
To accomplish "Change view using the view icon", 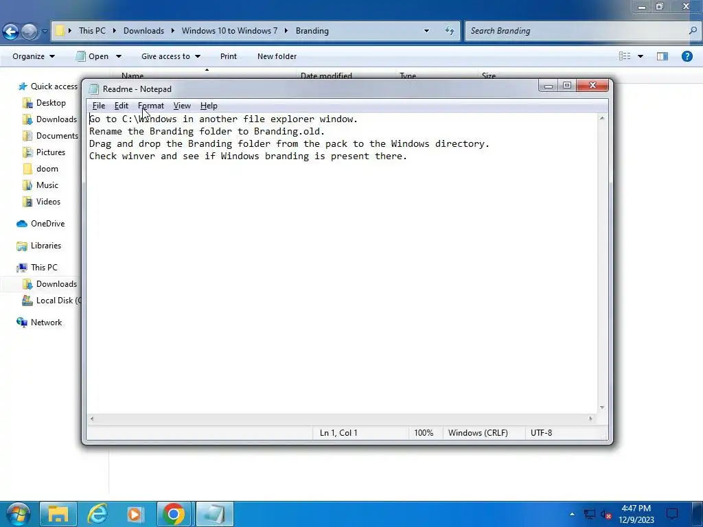I will 625,56.
